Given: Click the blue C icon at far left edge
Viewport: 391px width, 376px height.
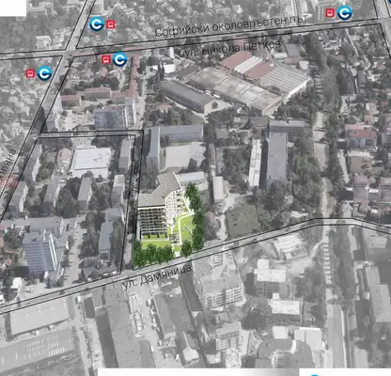Looking at the screenshot, I should pyautogui.click(x=44, y=73).
